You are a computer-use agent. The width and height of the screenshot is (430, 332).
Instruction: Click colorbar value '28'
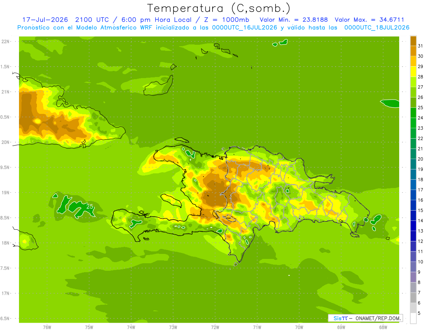pos(421,76)
